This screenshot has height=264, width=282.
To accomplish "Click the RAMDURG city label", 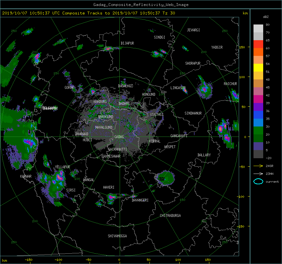I will [100, 102].
